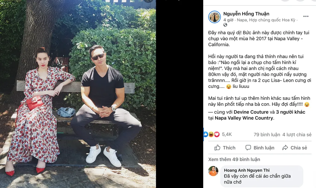316x188 pixels.
Task: Open the Nguyễn Hồng Thuận profile name
Action: [246, 14]
